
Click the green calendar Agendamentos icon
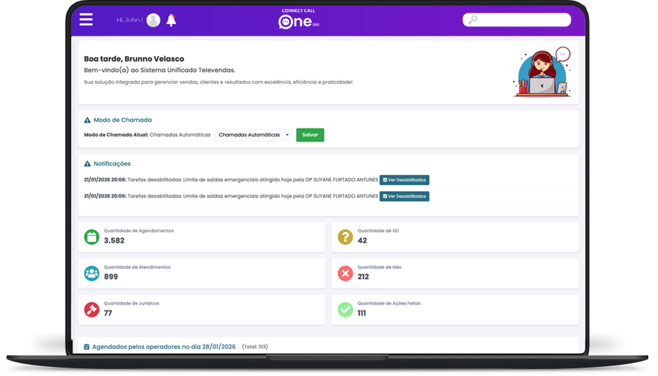(x=92, y=237)
